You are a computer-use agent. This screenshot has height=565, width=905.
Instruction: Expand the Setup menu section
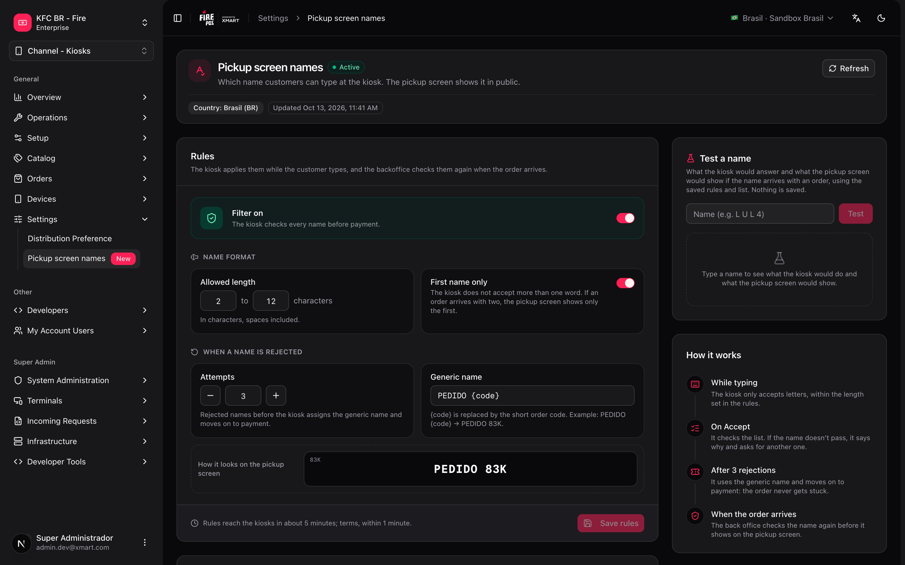click(81, 138)
